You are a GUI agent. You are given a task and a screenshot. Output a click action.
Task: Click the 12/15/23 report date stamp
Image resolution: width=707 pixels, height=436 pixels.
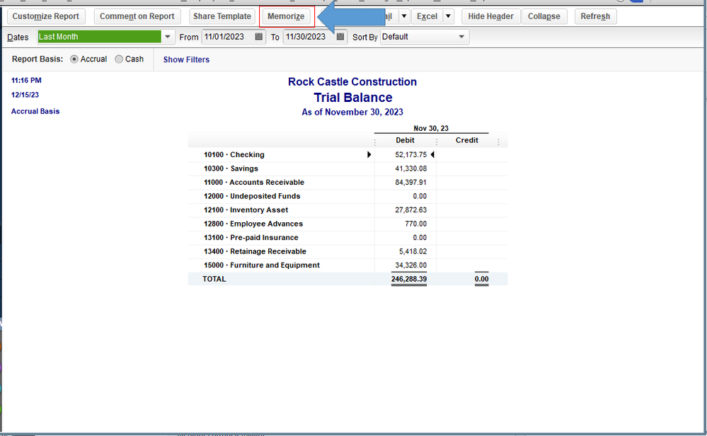pyautogui.click(x=25, y=95)
